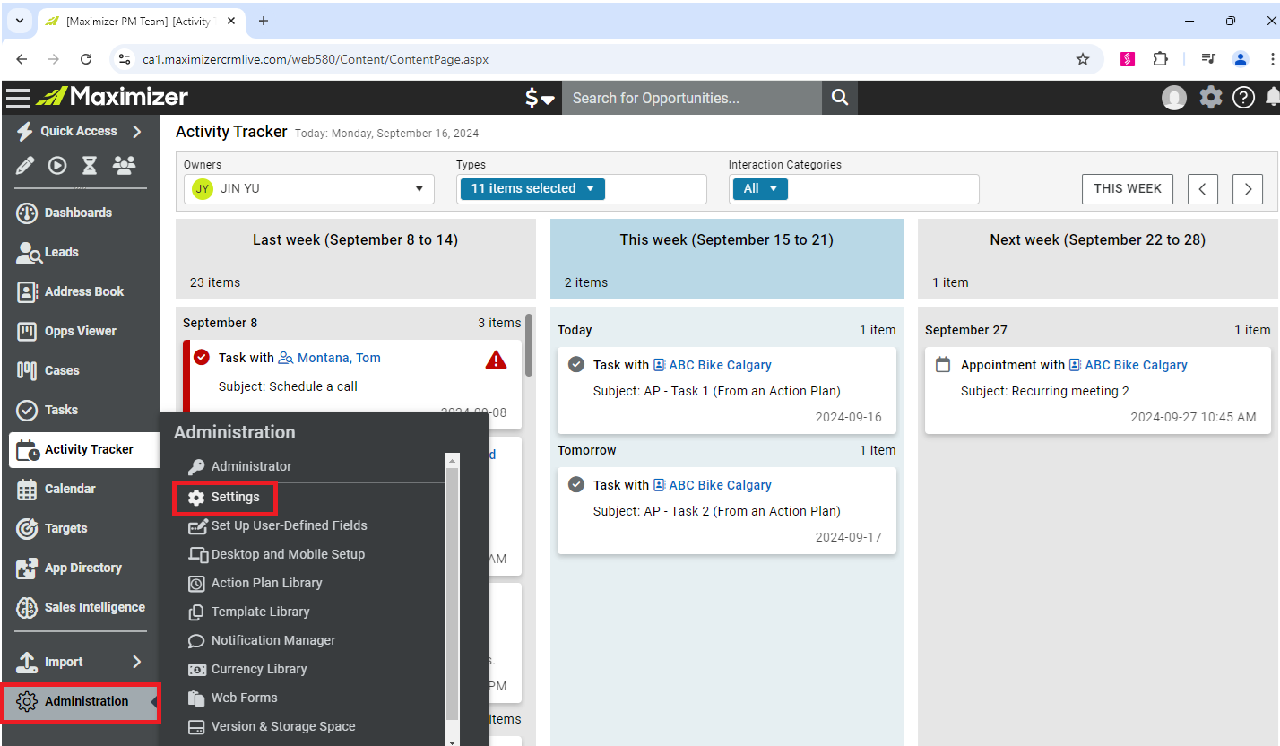Open the Recurring meeting 2 appointment card

(x=1097, y=391)
